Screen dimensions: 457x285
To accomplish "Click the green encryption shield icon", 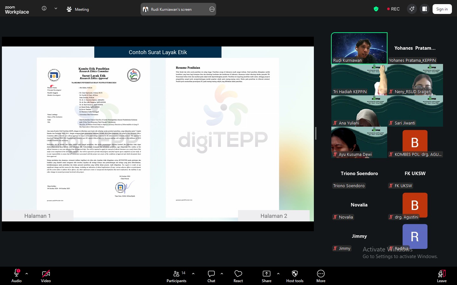I will click(376, 9).
